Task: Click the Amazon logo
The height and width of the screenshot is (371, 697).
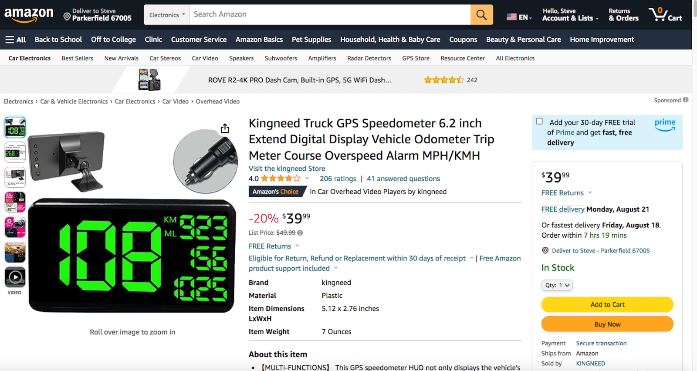Action: click(x=29, y=15)
